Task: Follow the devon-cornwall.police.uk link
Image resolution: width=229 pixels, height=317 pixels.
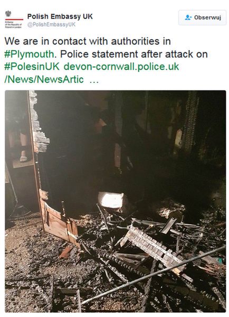Action: 121,67
